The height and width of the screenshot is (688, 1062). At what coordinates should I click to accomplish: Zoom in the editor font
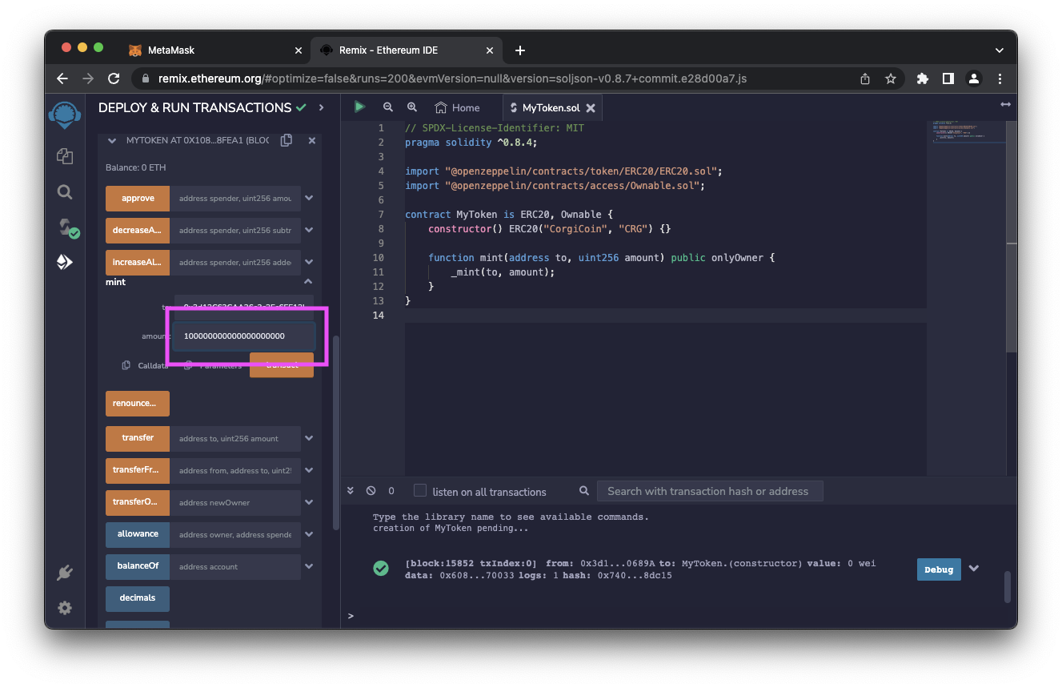point(412,107)
